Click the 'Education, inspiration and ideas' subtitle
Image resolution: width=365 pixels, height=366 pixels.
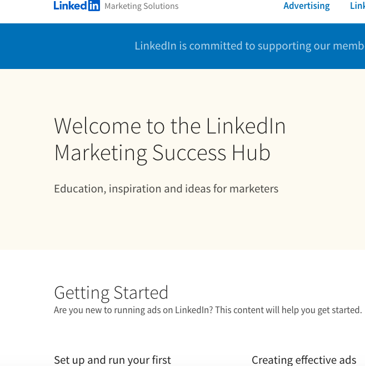click(x=166, y=189)
